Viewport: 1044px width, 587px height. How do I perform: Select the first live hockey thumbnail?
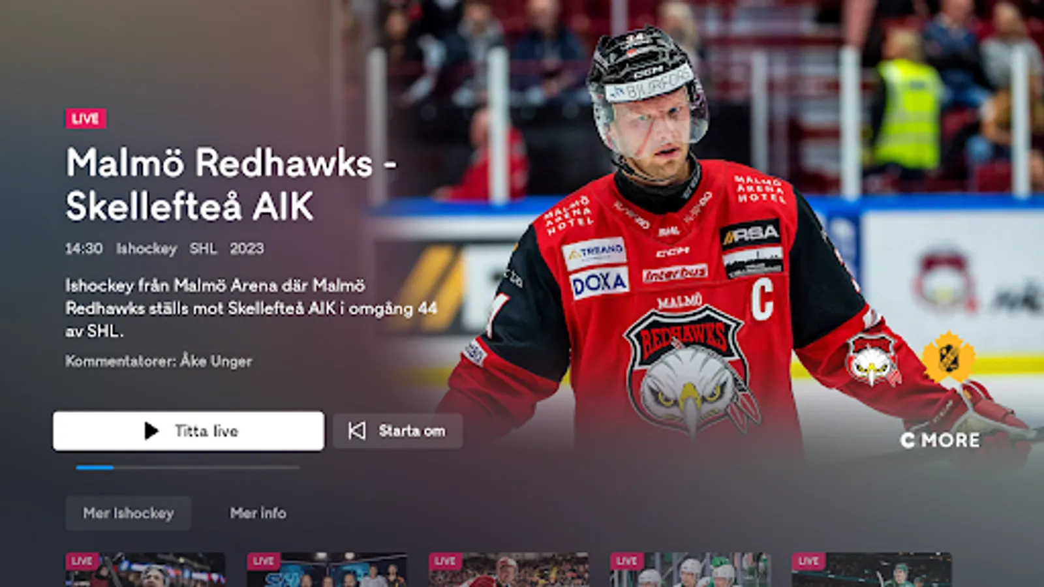point(146,570)
